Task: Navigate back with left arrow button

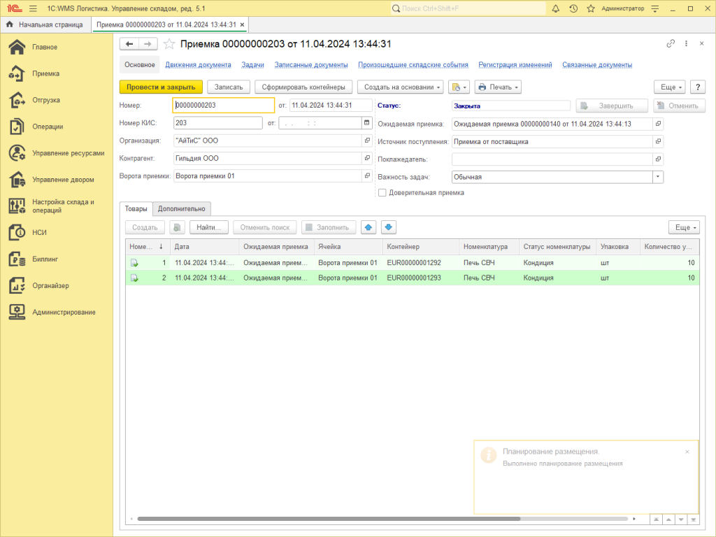Action: (x=129, y=43)
